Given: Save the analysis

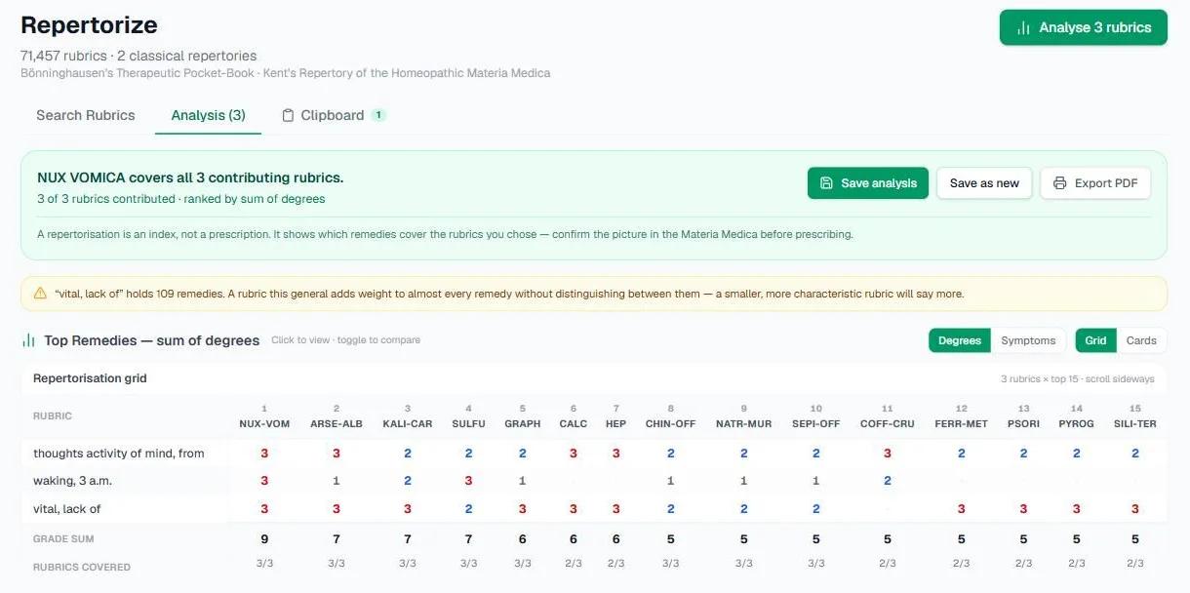Looking at the screenshot, I should coord(868,183).
